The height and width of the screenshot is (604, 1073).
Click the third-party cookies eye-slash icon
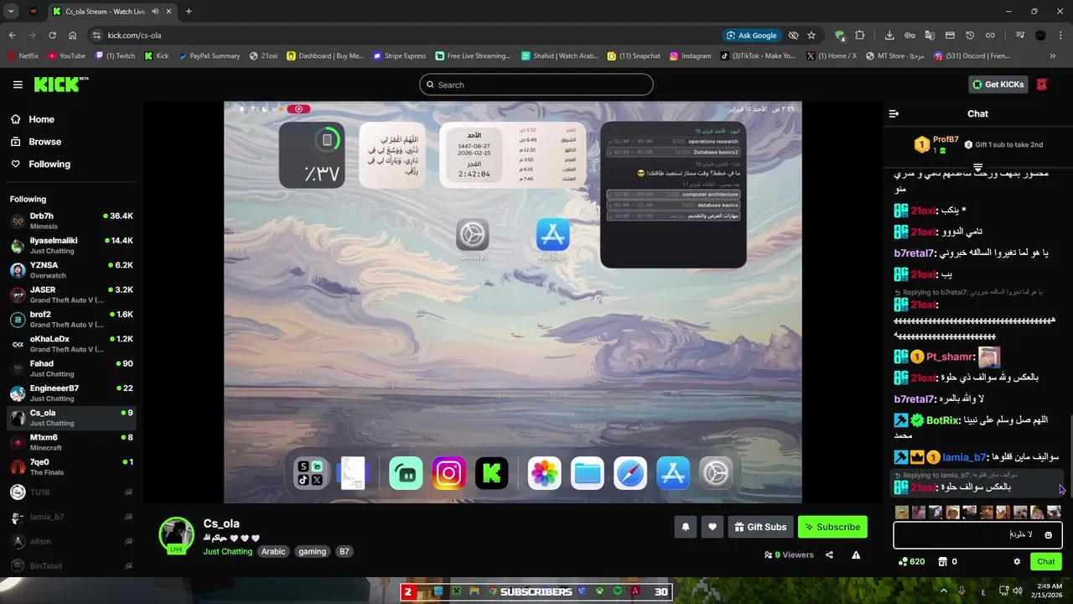pyautogui.click(x=793, y=35)
